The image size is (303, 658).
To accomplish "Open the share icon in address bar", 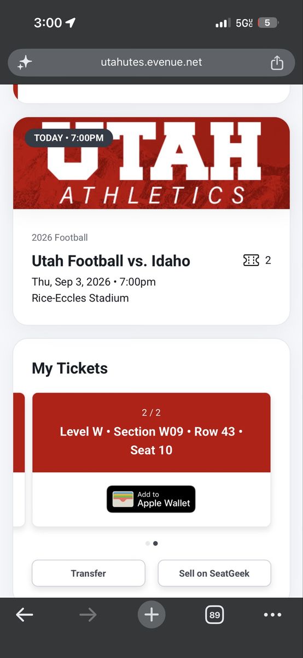I will coord(277,63).
